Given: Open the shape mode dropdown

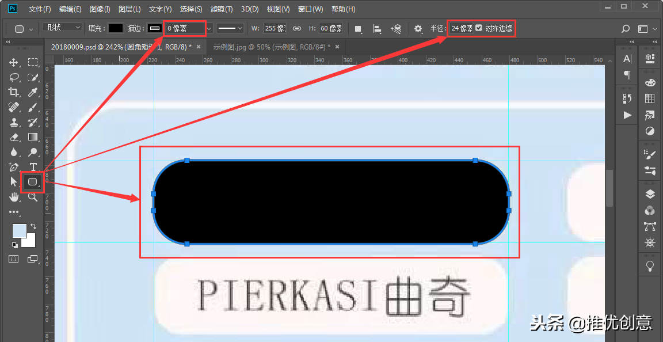Looking at the screenshot, I should [x=62, y=27].
